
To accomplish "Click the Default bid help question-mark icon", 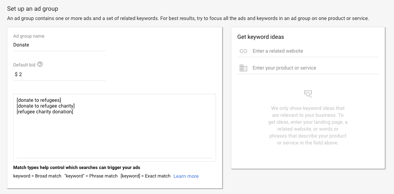I will click(40, 65).
